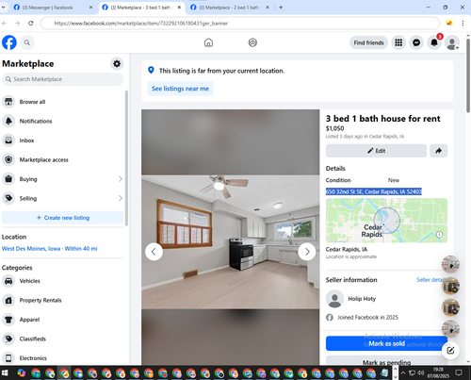The image size is (471, 380).
Task: Open the Windows notification center
Action: click(459, 373)
